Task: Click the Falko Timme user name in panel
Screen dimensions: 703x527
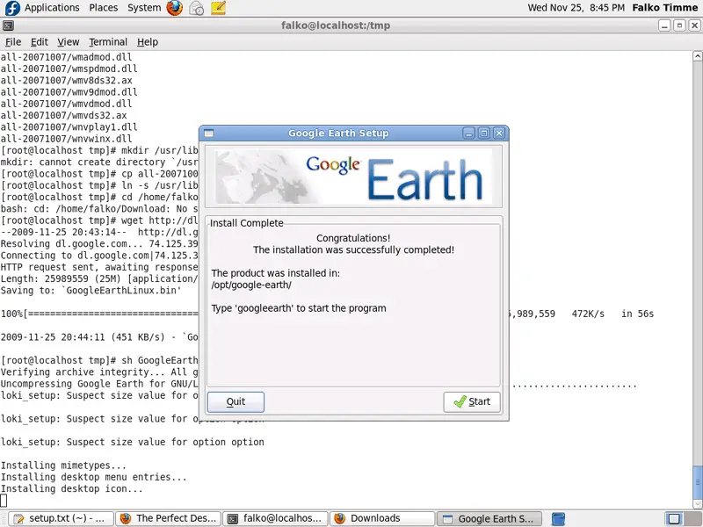Action: tap(665, 8)
